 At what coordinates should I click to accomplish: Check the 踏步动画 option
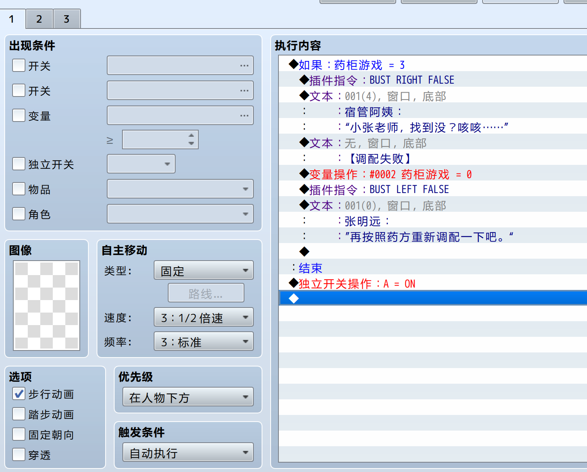19,414
